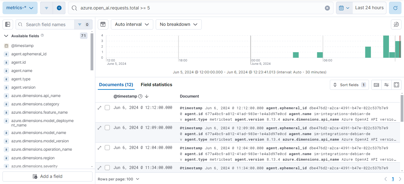Viewport: 404px width, 184px height.
Task: Hide the chart using the chart toggle icon
Action: coord(103,24)
